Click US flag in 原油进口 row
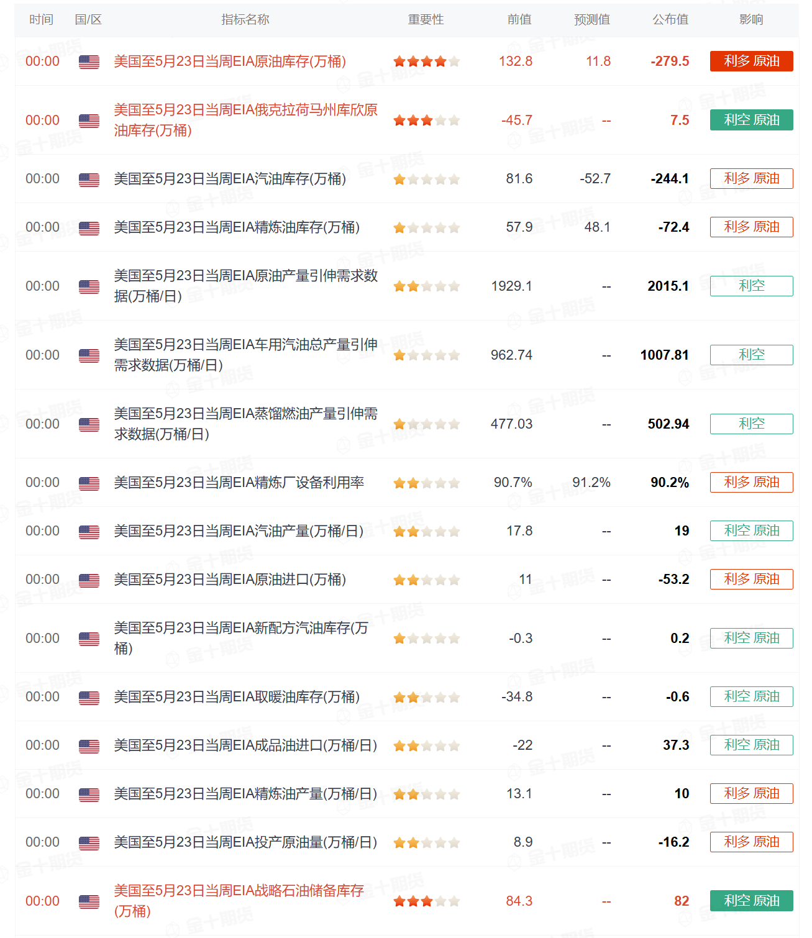Image resolution: width=812 pixels, height=938 pixels. pyautogui.click(x=89, y=580)
